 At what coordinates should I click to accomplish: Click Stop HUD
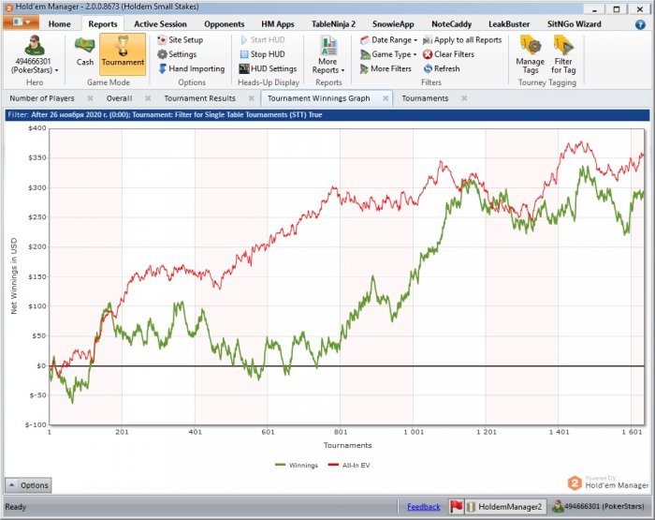tap(263, 54)
